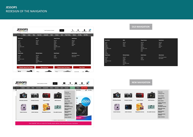Click 'Mirrorless Cameras' heading in right-hand Old Navigation panel
This screenshot has height=137, width=193.
126,55
